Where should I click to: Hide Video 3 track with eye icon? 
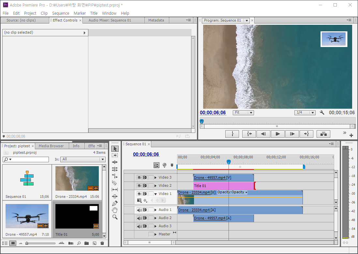(139, 178)
